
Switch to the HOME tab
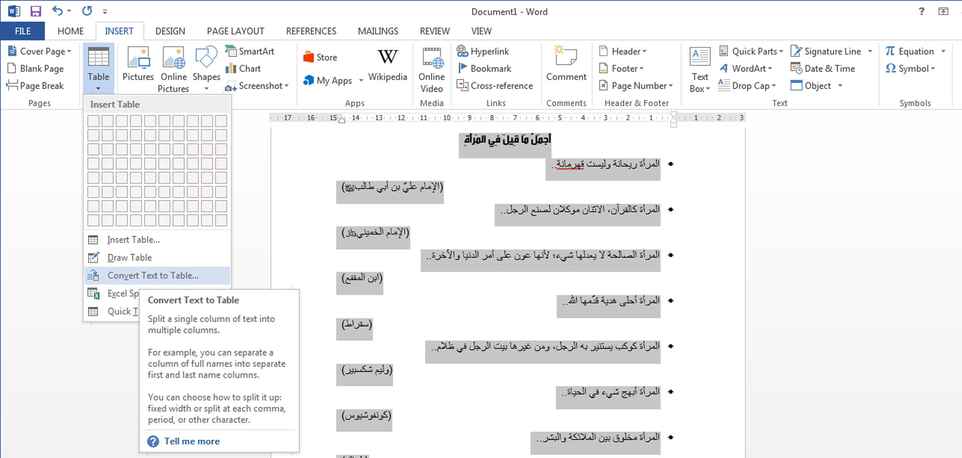click(x=70, y=31)
